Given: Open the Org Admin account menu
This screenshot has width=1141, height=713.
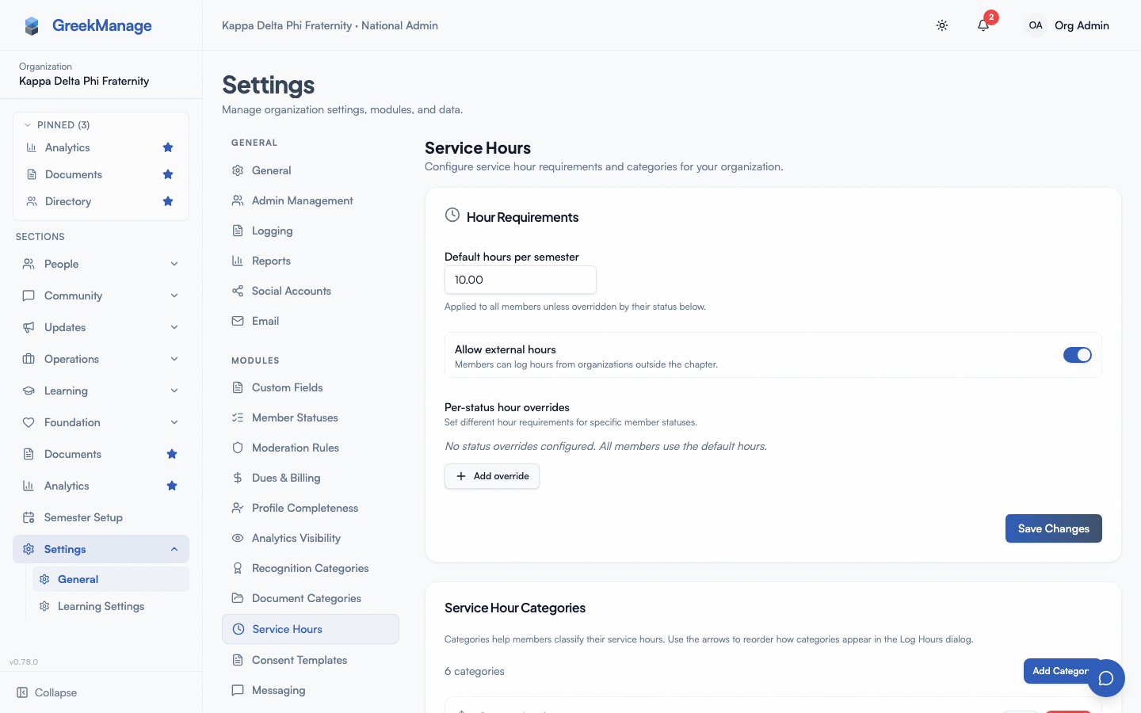Looking at the screenshot, I should click(1067, 25).
